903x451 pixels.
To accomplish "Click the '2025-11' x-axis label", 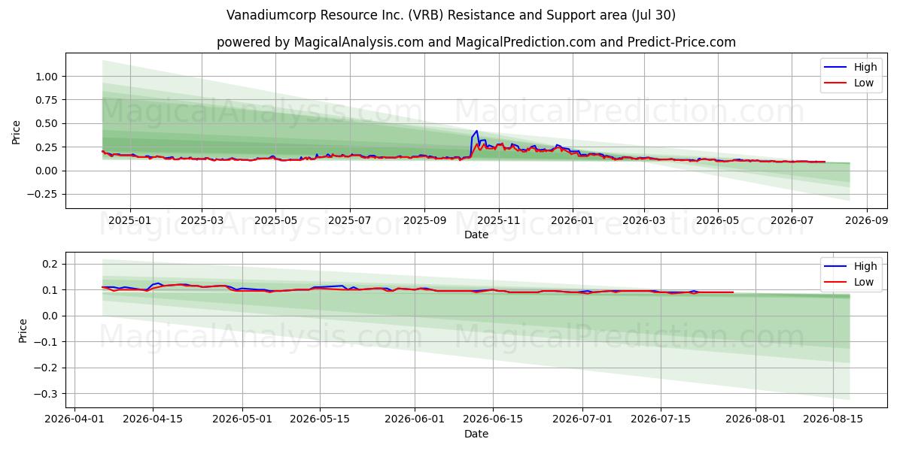I will click(498, 220).
